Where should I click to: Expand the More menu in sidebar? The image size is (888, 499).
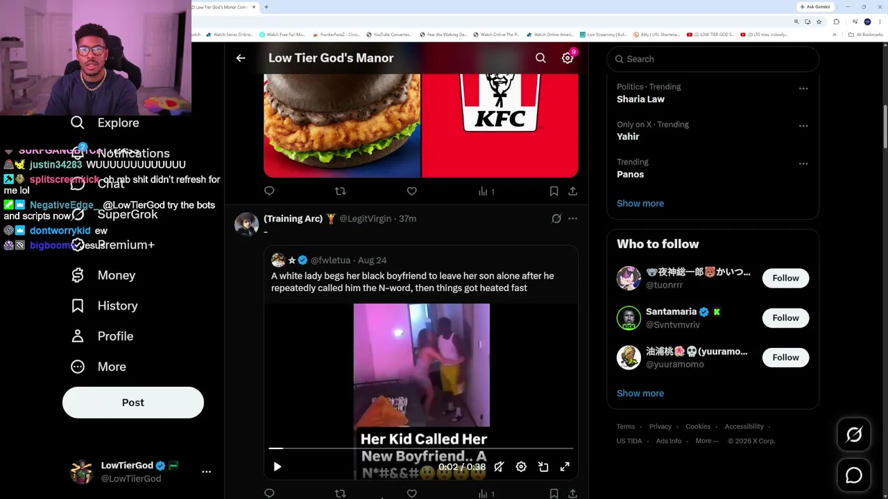tap(99, 367)
